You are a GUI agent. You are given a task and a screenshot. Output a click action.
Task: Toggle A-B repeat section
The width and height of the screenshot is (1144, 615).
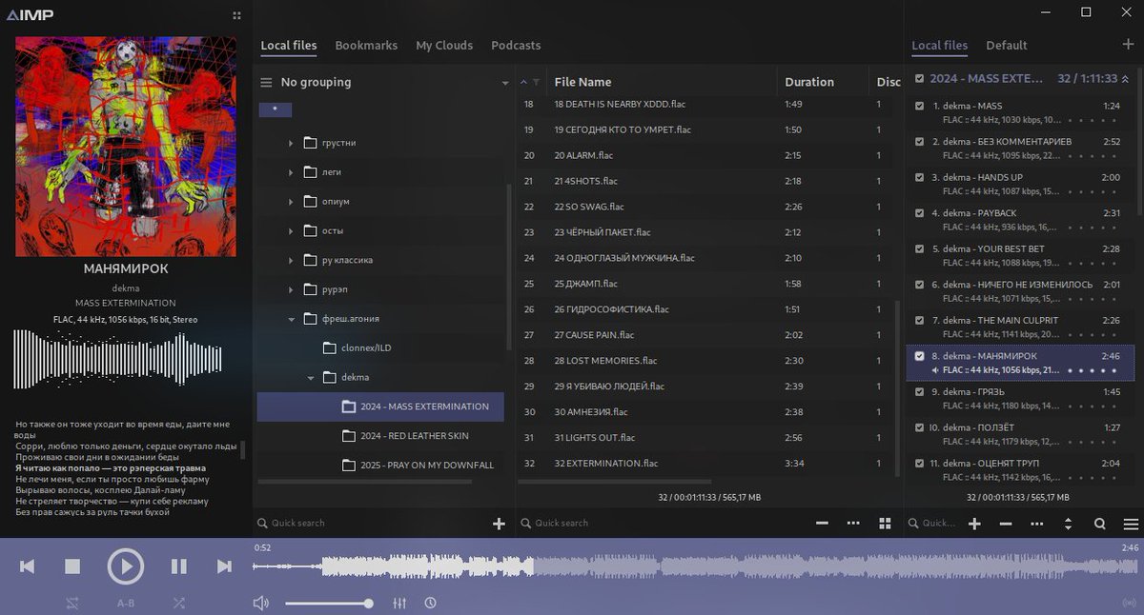coord(125,603)
